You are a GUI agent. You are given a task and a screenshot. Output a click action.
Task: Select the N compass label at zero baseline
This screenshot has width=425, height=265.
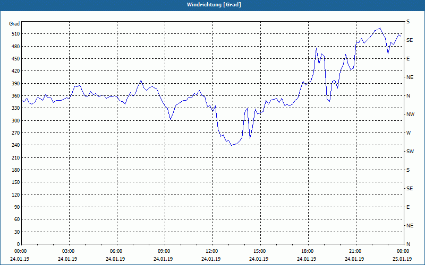(408, 244)
